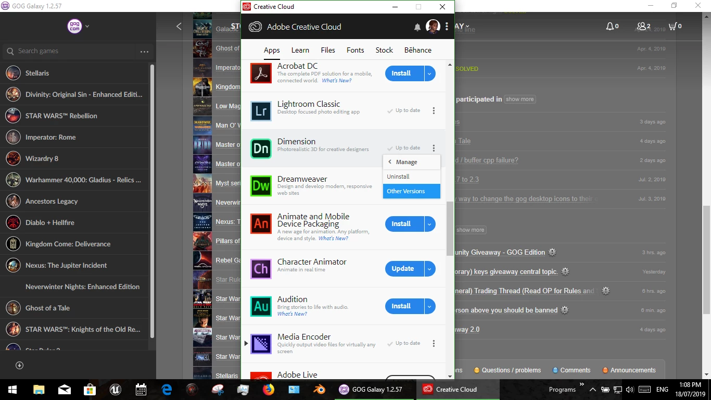Select Wizardry 8 in GOG sidebar
Viewport: 711px width, 400px height.
coord(74,158)
